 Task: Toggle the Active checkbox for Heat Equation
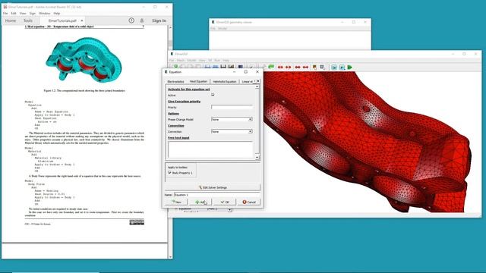(x=213, y=95)
